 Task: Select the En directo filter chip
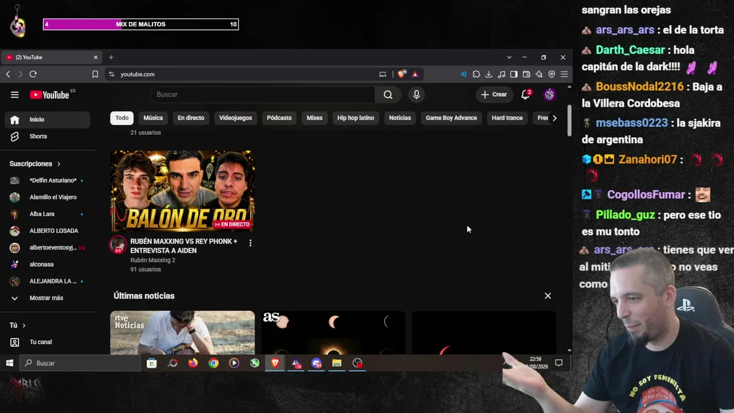pos(191,118)
